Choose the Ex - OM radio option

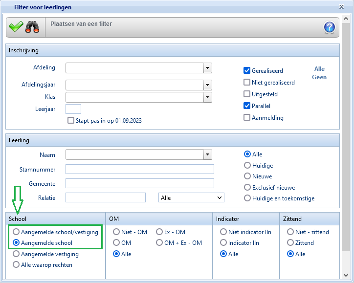[159, 232]
